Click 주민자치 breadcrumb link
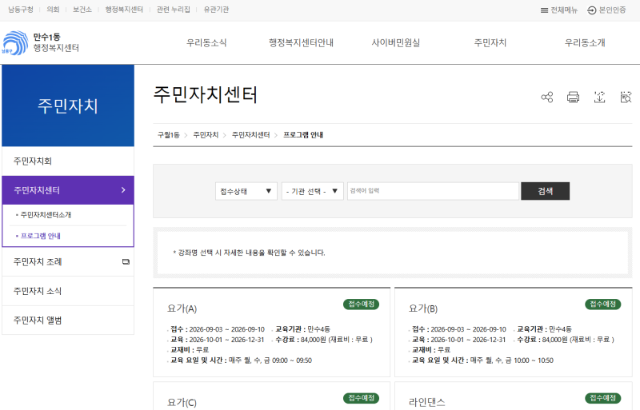The image size is (640, 410). [206, 134]
